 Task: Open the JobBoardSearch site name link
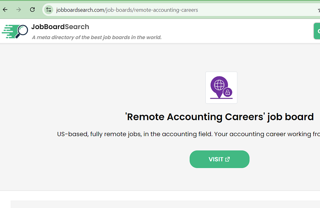60,27
